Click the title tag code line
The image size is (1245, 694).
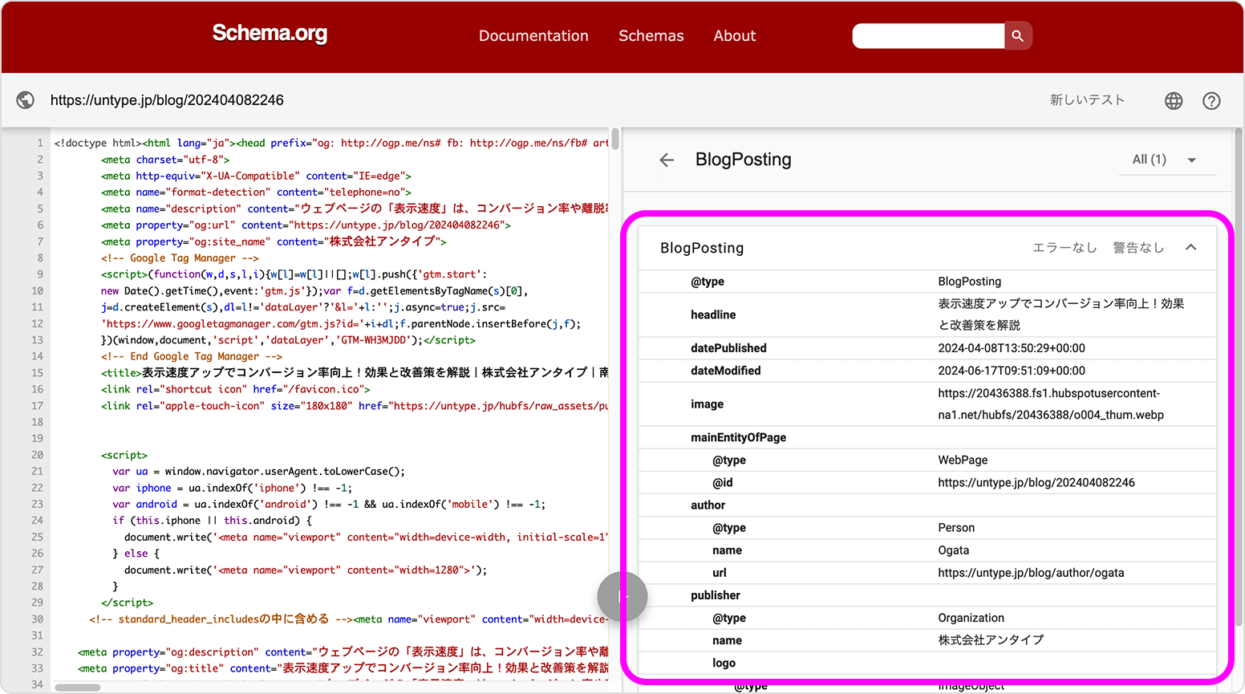(x=355, y=373)
